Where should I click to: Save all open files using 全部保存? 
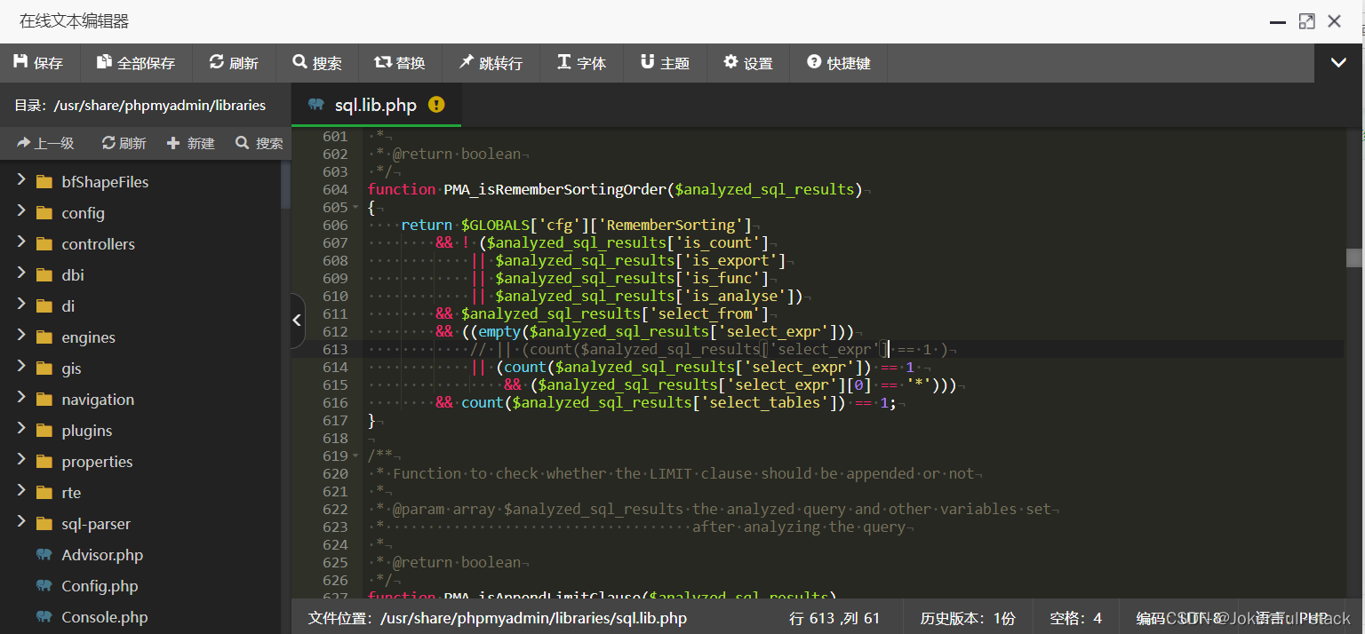click(x=135, y=62)
